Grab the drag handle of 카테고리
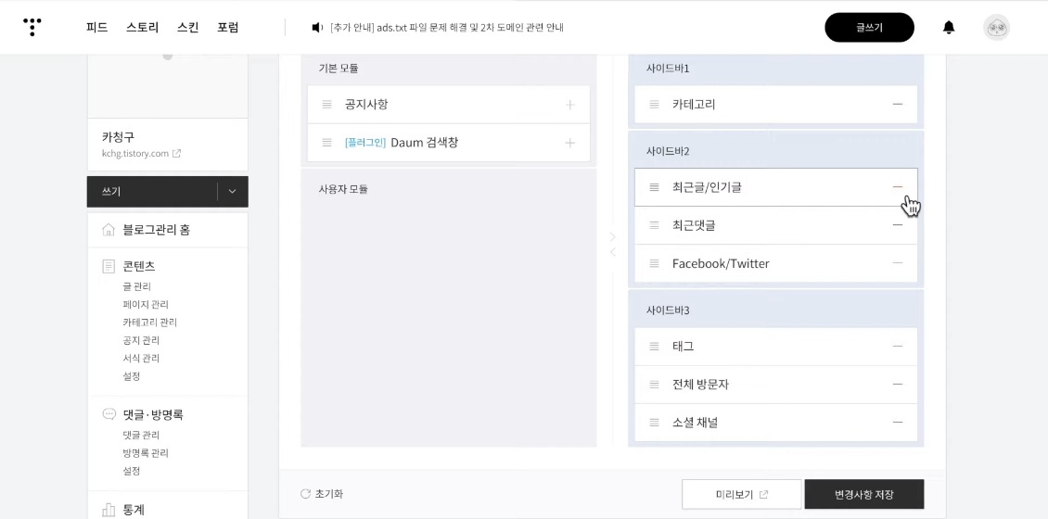This screenshot has height=519, width=1048. coord(655,104)
